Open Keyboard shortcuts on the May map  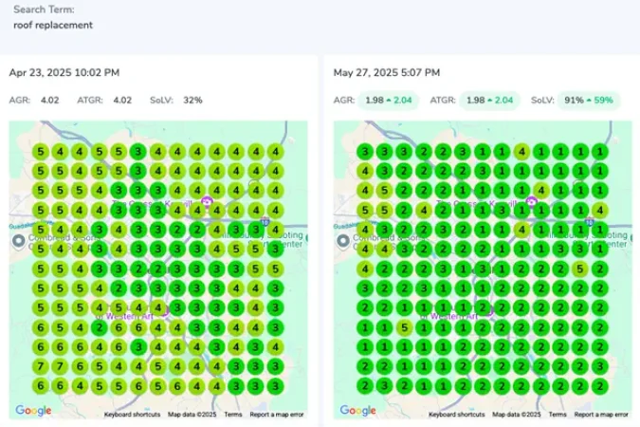pyautogui.click(x=457, y=415)
